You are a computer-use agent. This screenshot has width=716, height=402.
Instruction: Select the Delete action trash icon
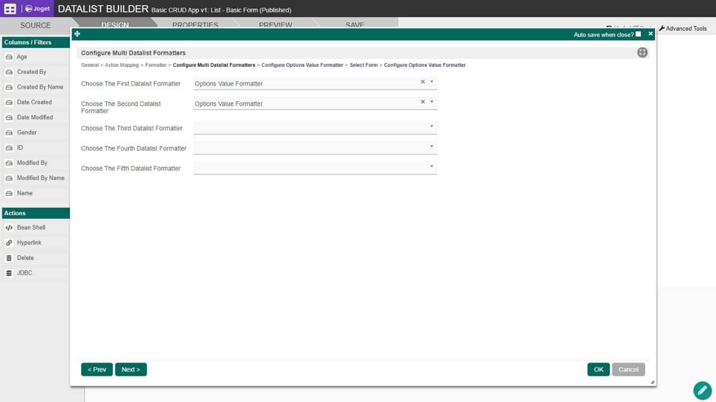click(x=9, y=258)
